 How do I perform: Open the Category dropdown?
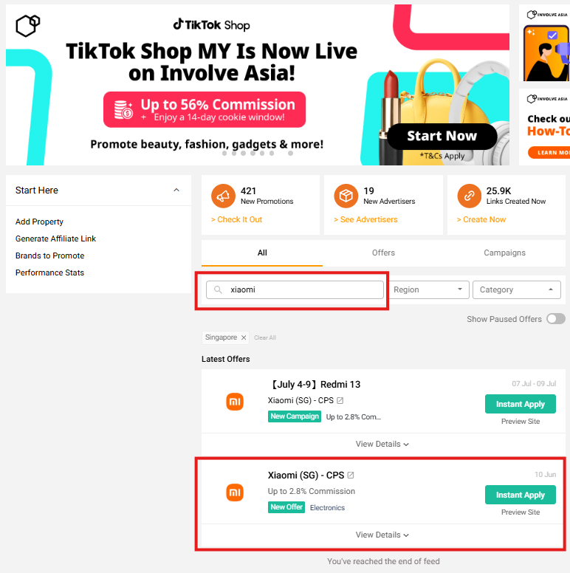pyautogui.click(x=517, y=289)
